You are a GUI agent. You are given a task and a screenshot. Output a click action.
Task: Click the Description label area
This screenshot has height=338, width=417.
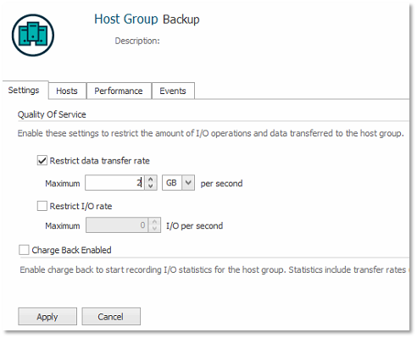pyautogui.click(x=137, y=41)
